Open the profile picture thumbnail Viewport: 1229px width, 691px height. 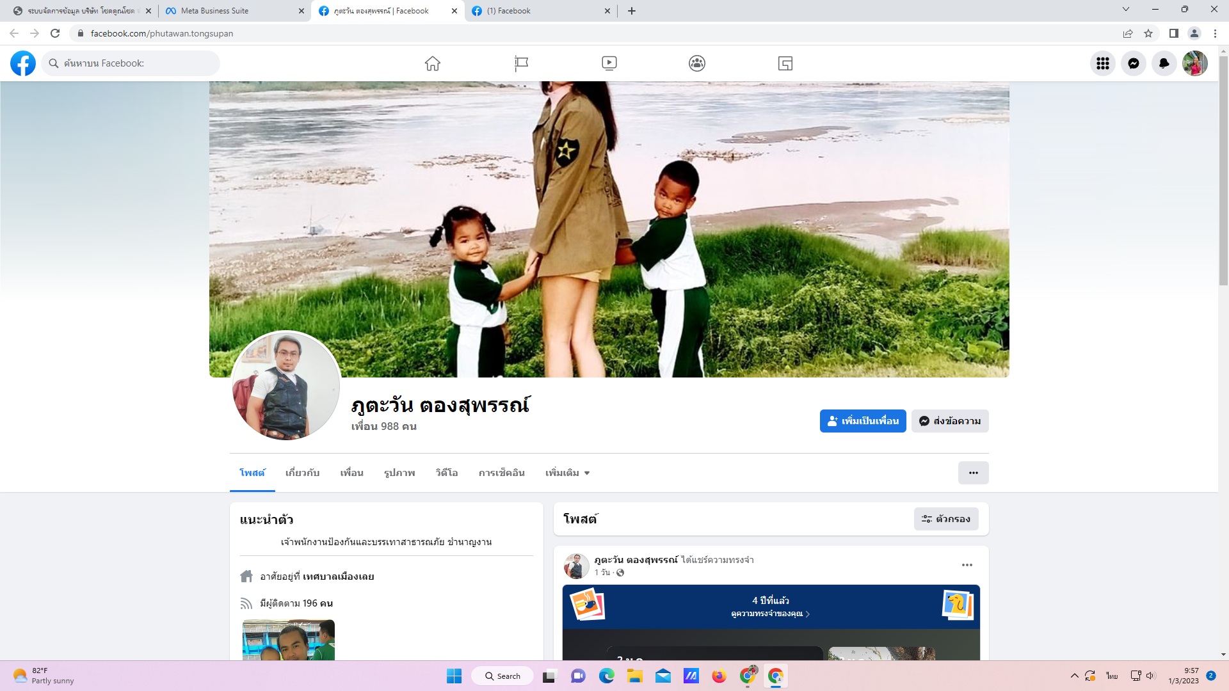pyautogui.click(x=285, y=386)
